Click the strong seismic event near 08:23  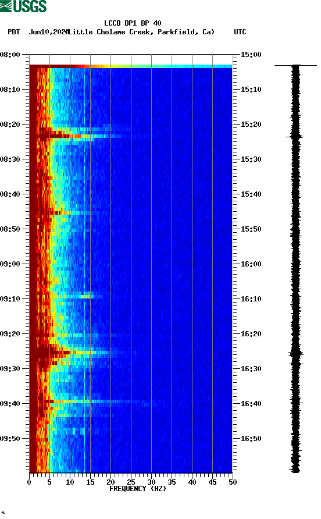tap(76, 136)
